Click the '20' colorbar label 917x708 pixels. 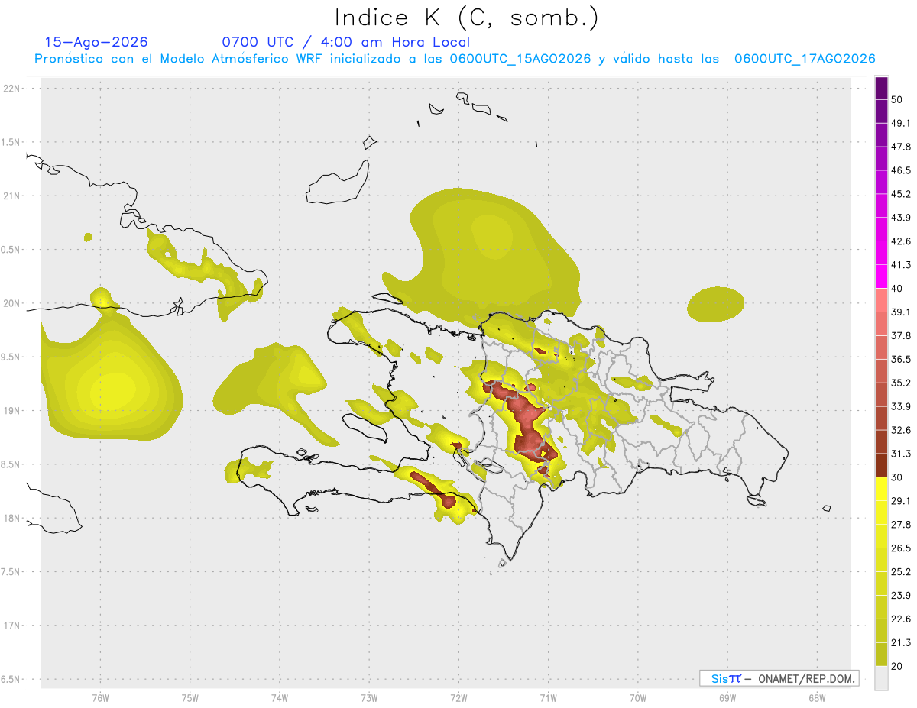tap(897, 666)
